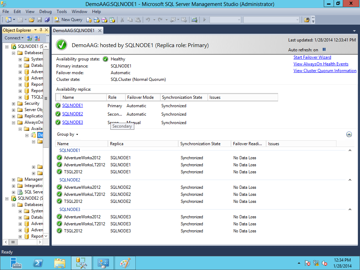Expand the Replication folder node
This screenshot has height=270, width=360.
pos(14,116)
